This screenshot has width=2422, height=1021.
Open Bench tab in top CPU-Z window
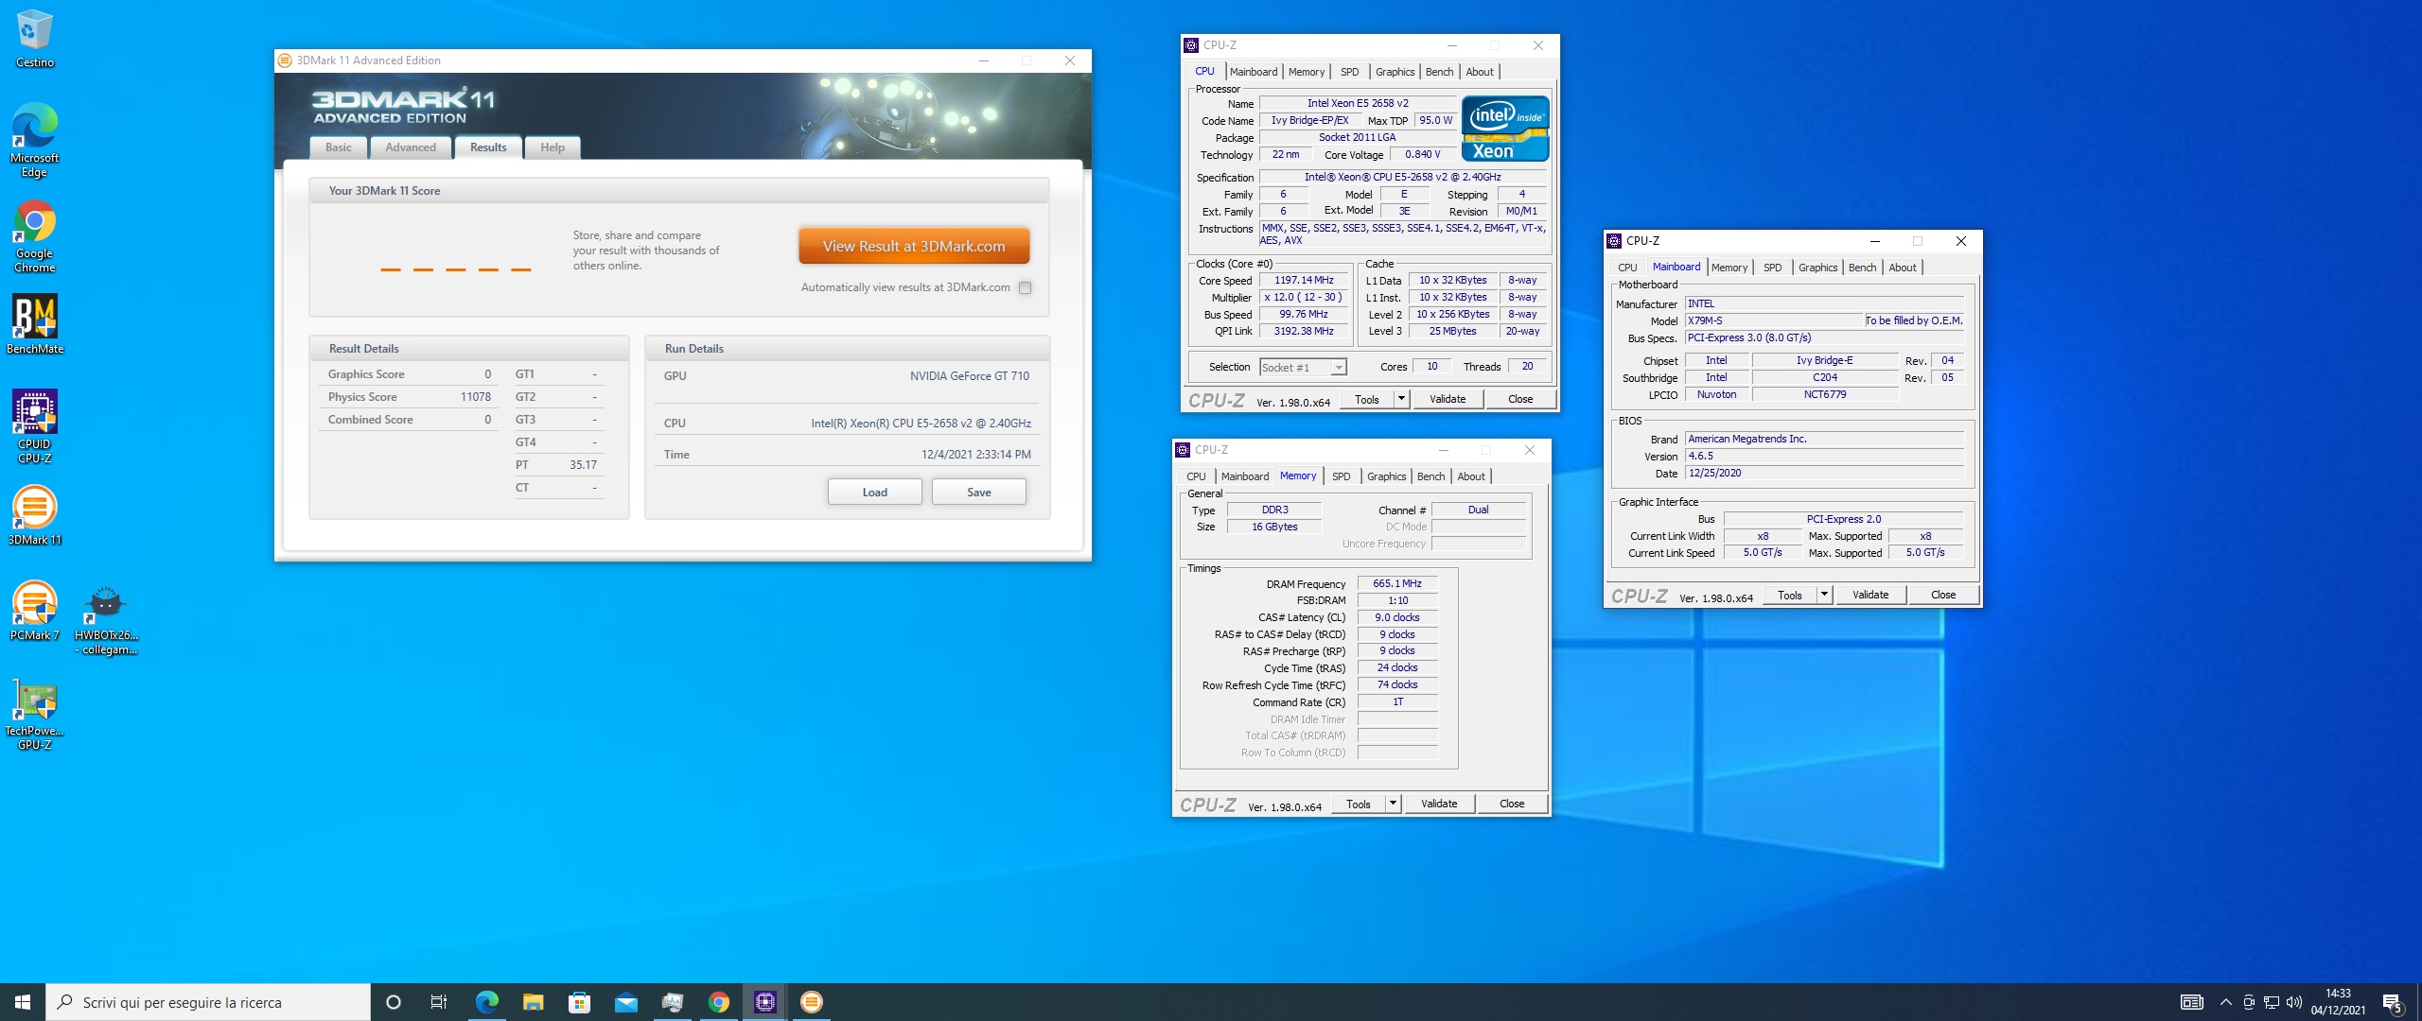point(1439,72)
